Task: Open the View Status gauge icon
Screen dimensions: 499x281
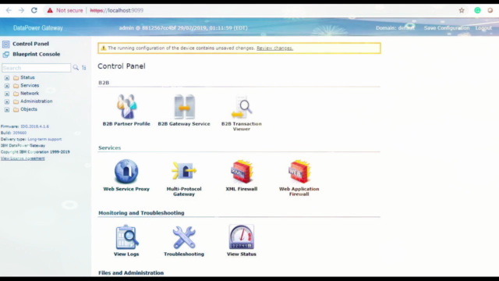Action: [x=242, y=237]
